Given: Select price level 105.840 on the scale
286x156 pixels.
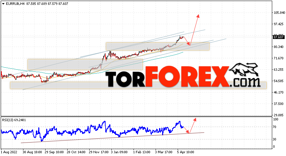Looking at the screenshot, I should point(279,12).
